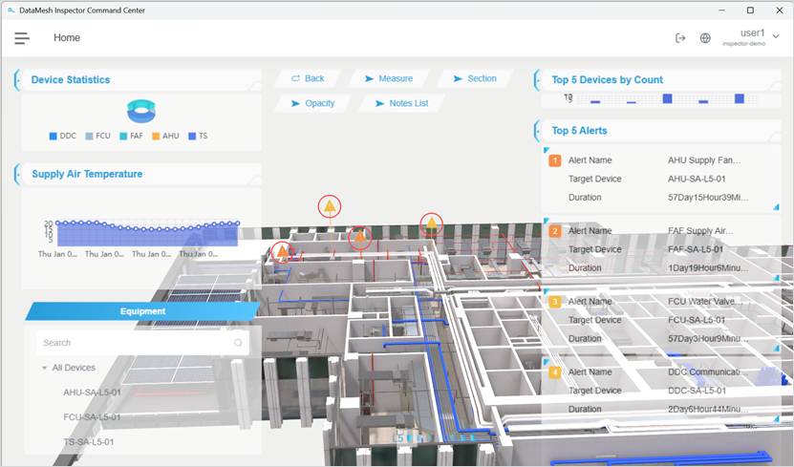794x467 pixels.
Task: Click the logout icon in header
Action: 680,38
